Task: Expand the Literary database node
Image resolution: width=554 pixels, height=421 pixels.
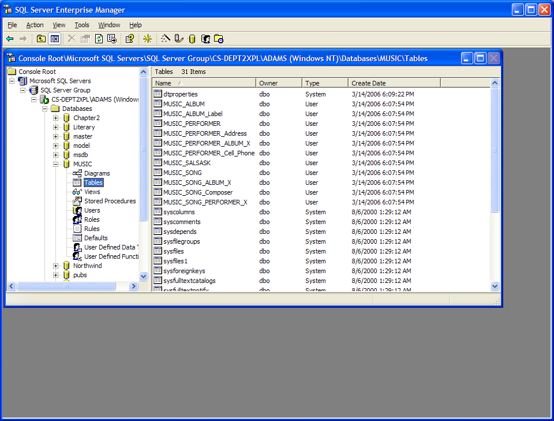Action: click(55, 127)
